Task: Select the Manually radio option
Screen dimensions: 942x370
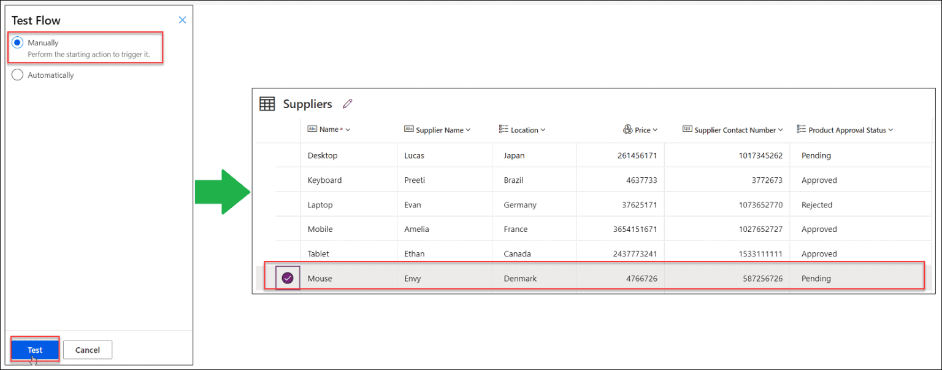Action: [x=18, y=43]
